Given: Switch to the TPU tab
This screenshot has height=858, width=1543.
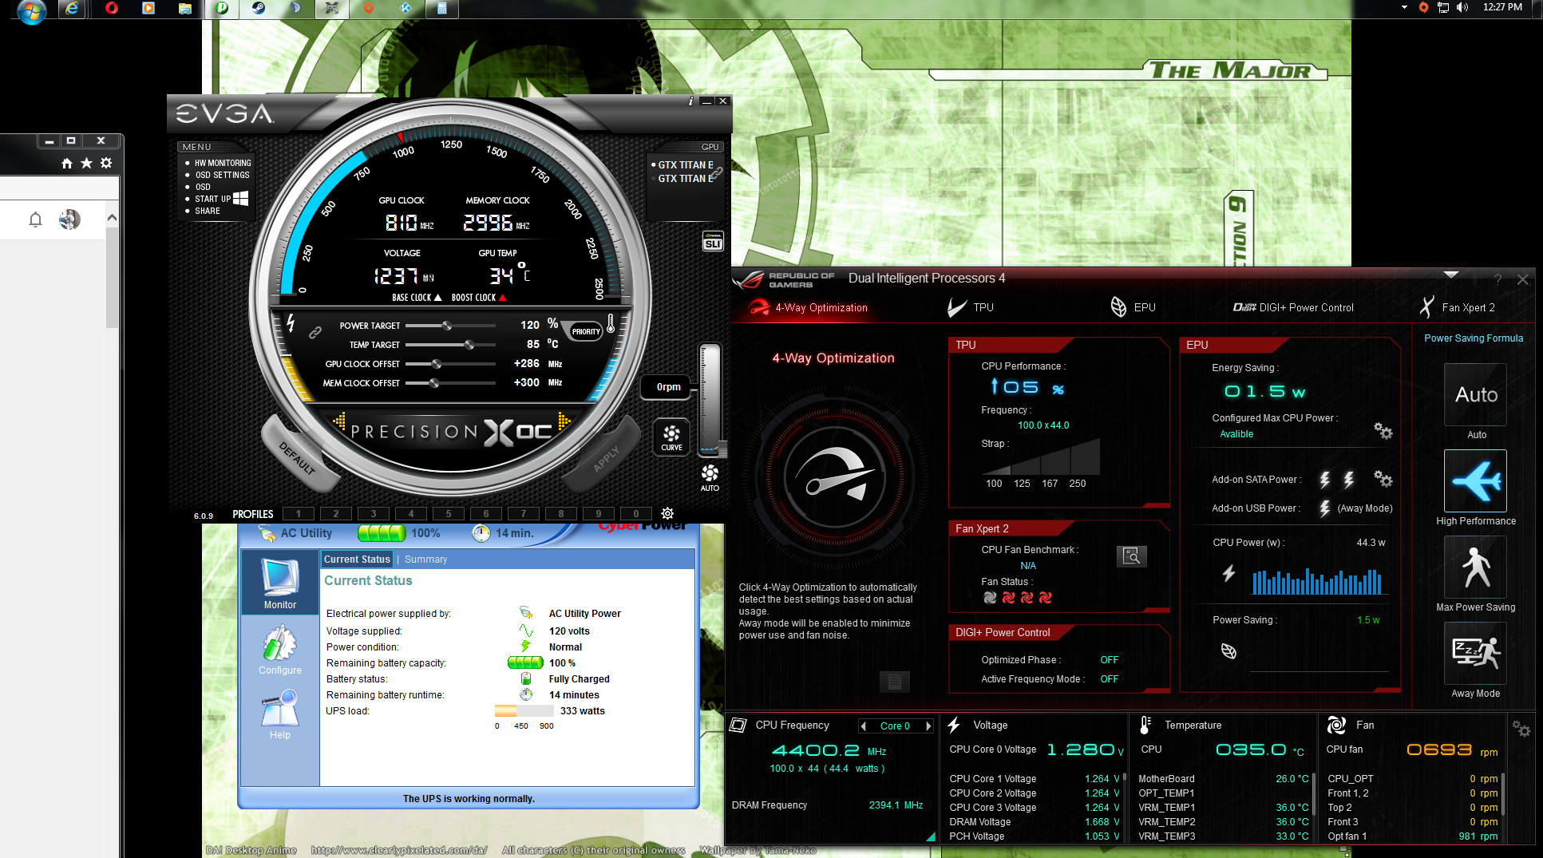Looking at the screenshot, I should (x=971, y=307).
